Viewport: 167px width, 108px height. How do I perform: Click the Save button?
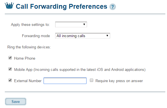point(15,102)
